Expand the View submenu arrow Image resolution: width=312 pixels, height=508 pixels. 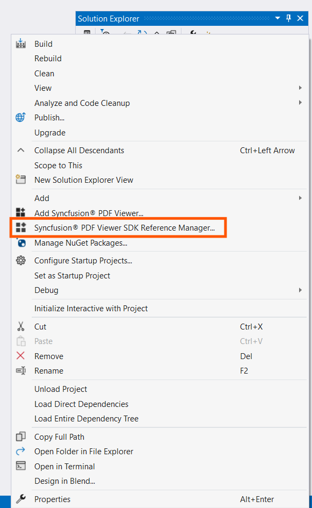(x=300, y=88)
